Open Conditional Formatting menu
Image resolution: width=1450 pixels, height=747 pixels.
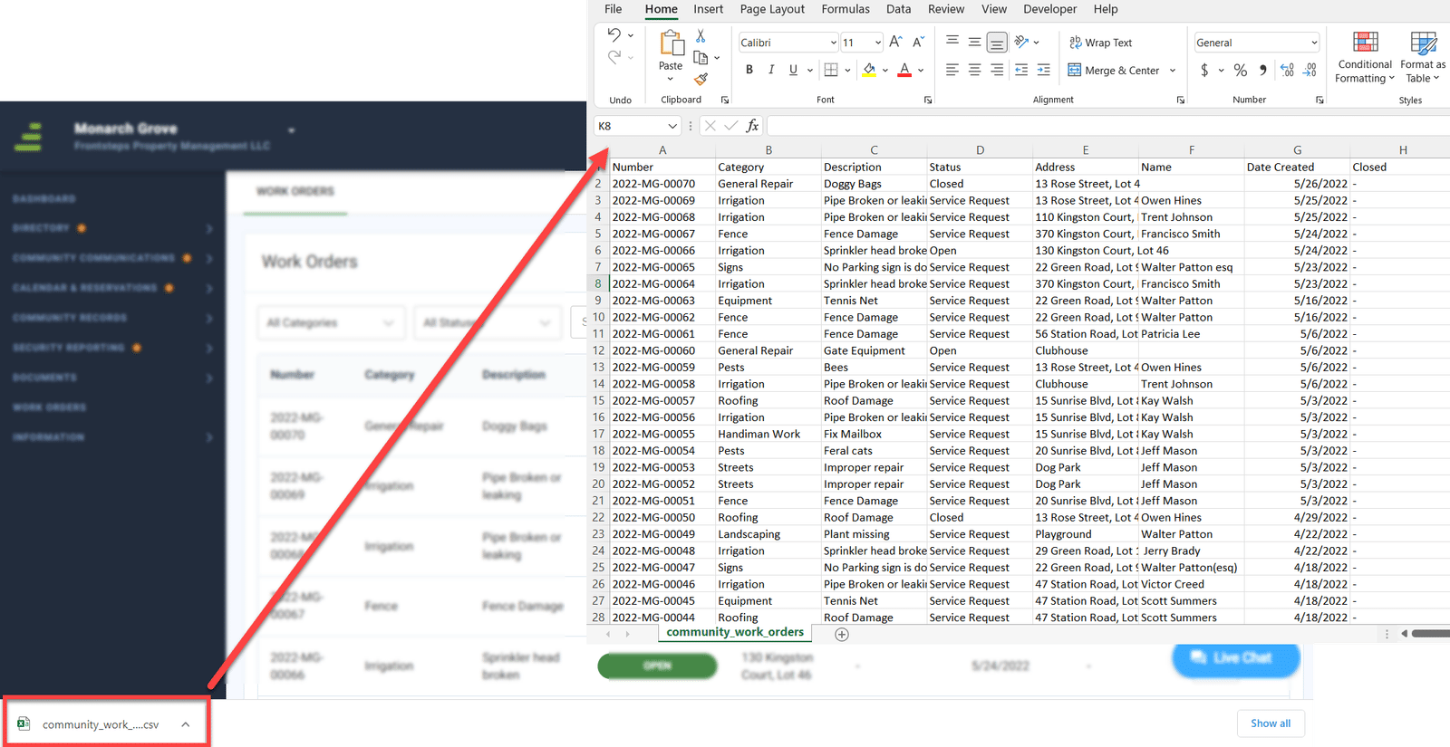(x=1365, y=57)
